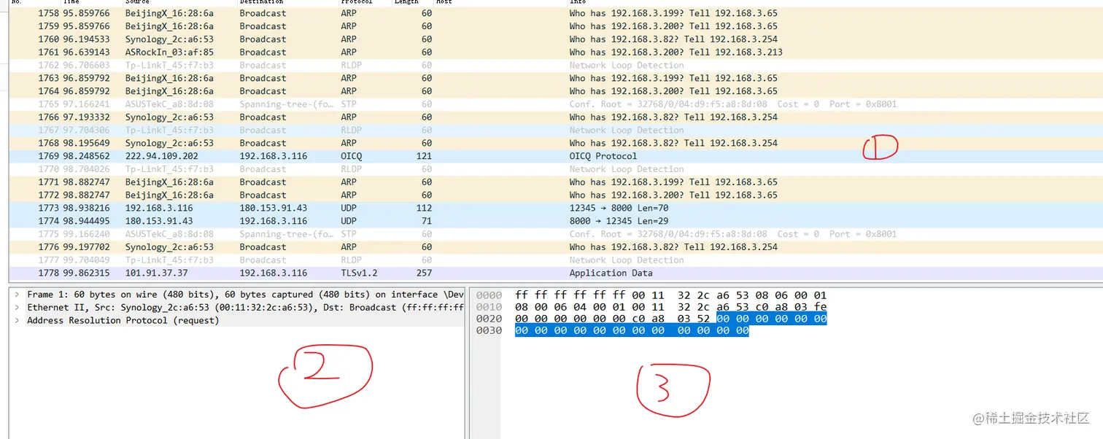Expand the Ethernet II header node
The height and width of the screenshot is (439, 1103).
point(17,308)
